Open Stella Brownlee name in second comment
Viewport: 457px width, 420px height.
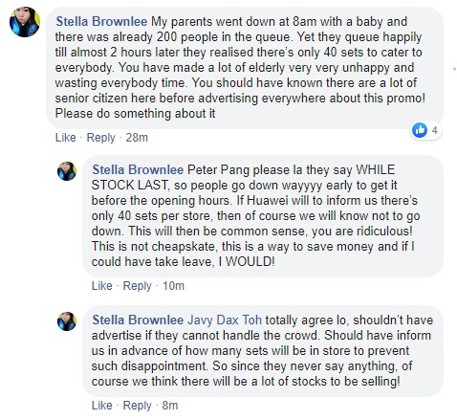[138, 169]
